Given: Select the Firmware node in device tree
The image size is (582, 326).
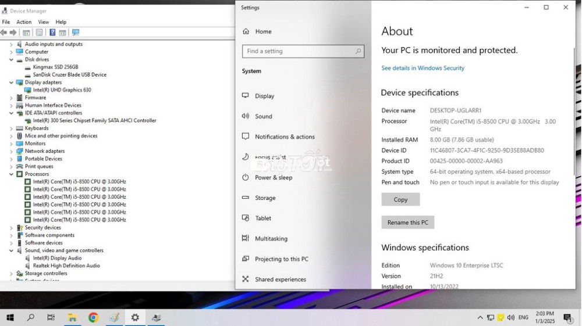Looking at the screenshot, I should (x=36, y=98).
